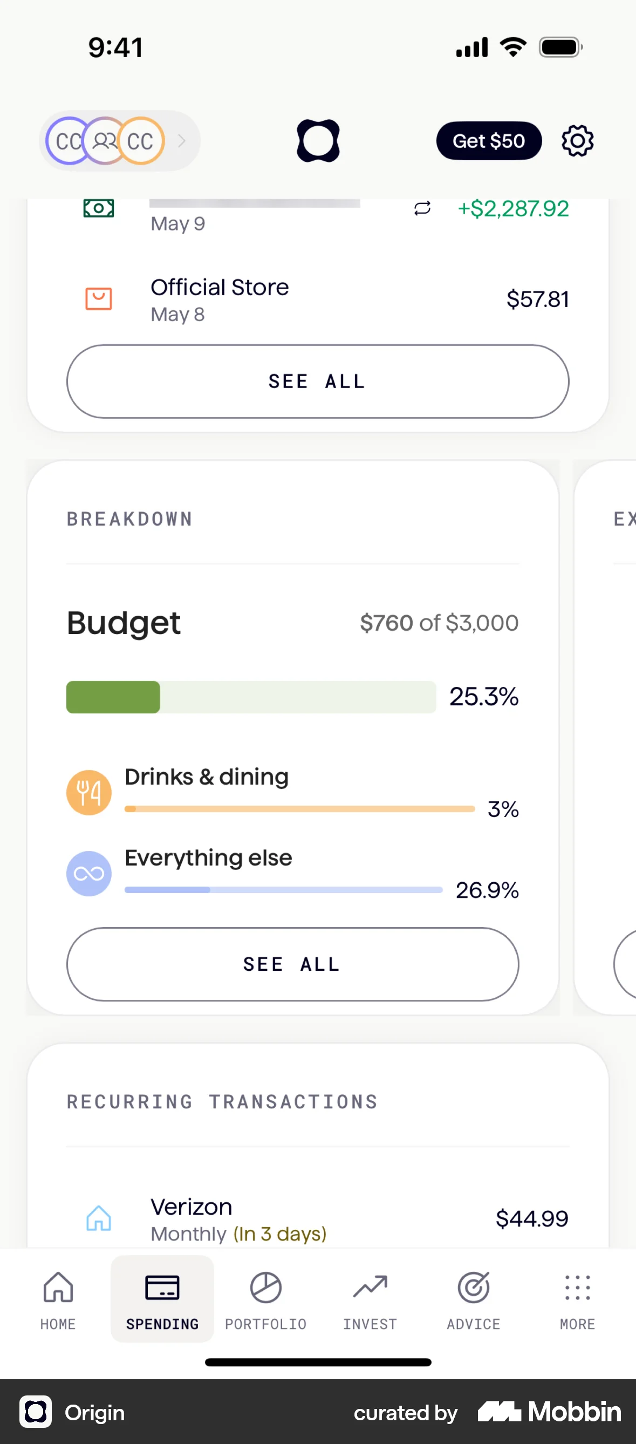The image size is (636, 1444).
Task: Go to the Home tab
Action: pos(58,1299)
